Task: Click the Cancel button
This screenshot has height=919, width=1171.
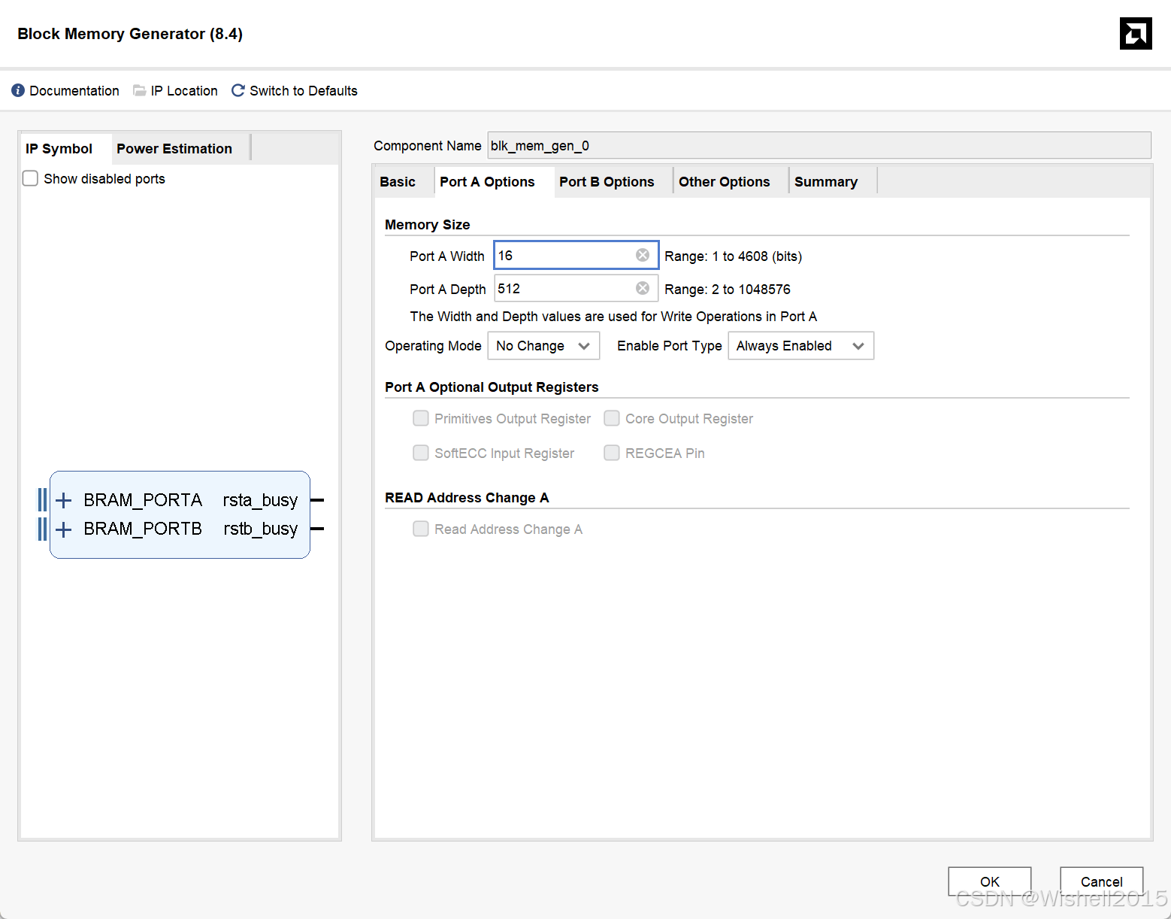Action: (1102, 881)
